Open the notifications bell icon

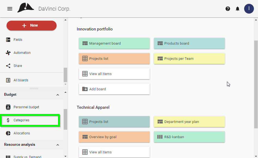237,9
